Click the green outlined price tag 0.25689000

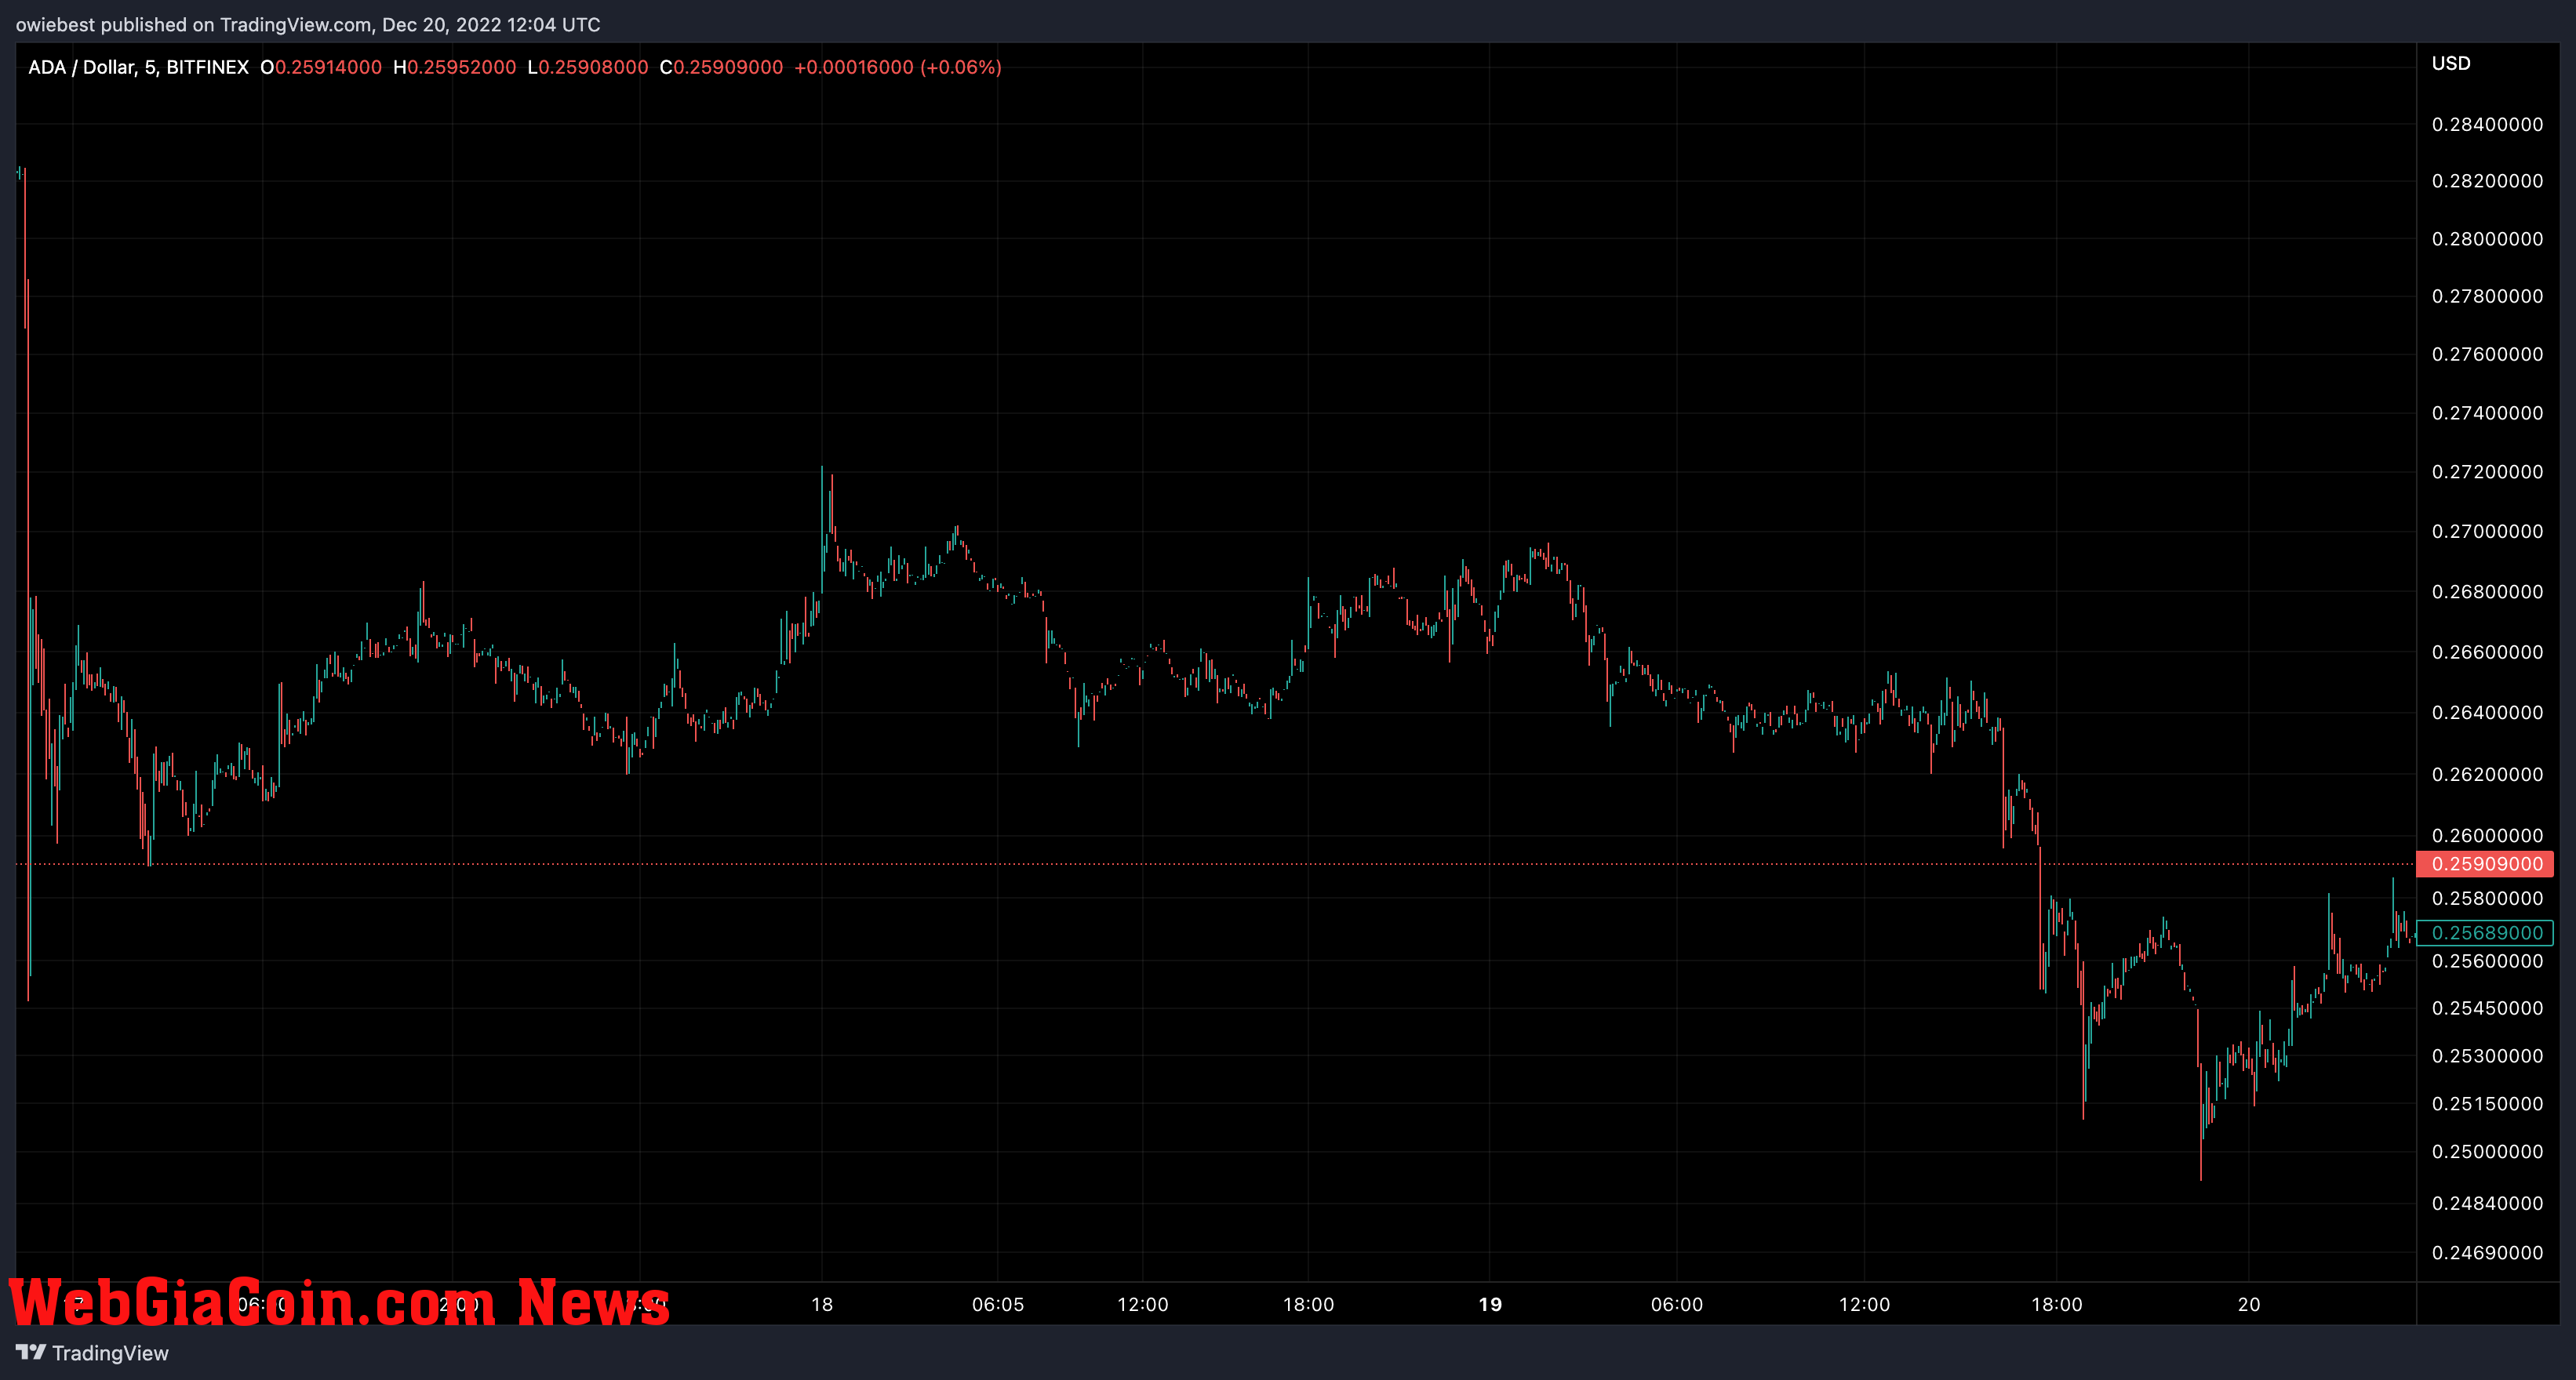pos(2485,932)
